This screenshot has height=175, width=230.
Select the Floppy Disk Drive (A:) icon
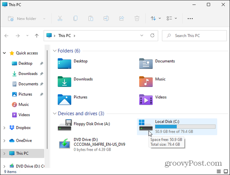pyautogui.click(x=64, y=125)
